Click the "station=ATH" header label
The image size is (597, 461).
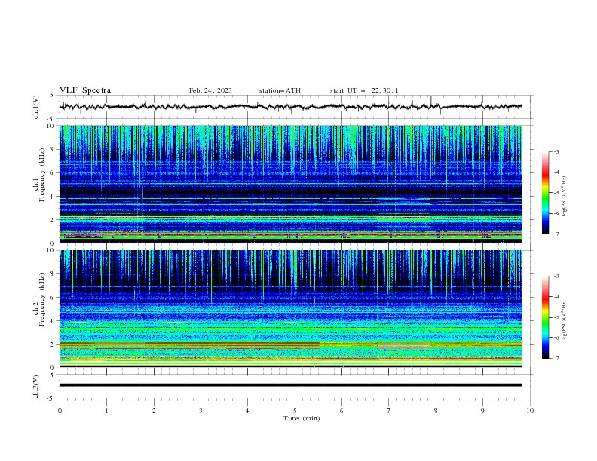coord(280,90)
